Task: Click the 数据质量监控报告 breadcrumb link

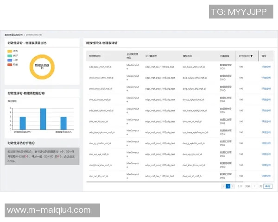Action: point(14,35)
